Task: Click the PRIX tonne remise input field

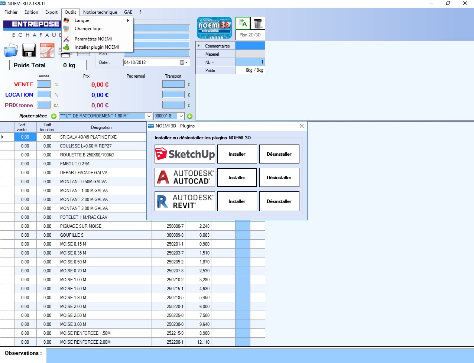Action: (43, 105)
